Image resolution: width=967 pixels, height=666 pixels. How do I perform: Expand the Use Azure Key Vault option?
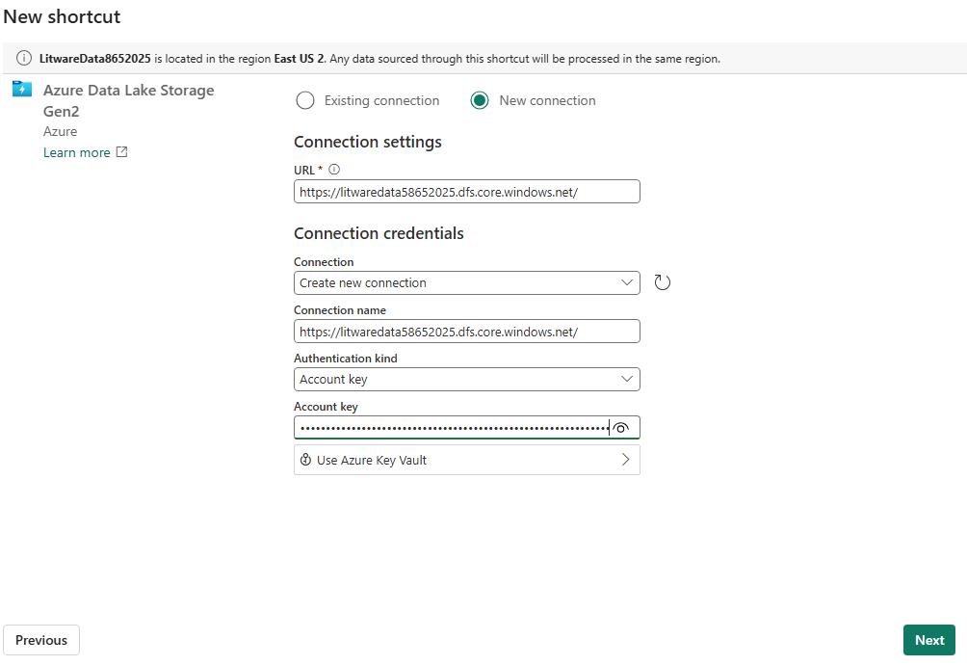tap(467, 460)
